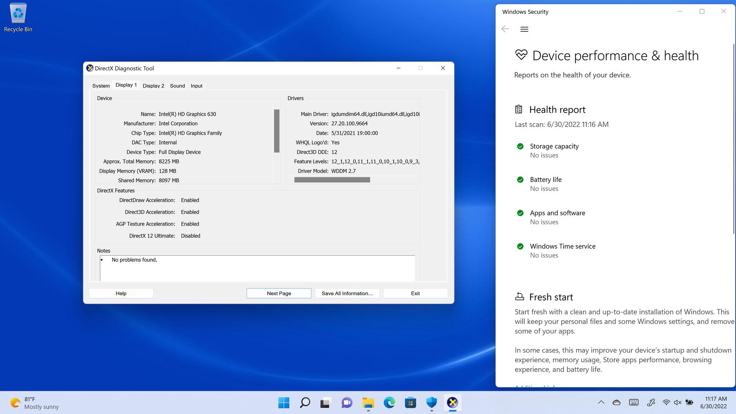This screenshot has height=414, width=736.
Task: Click the Intel(R) HD Graphics 630 name value
Action: 187,114
